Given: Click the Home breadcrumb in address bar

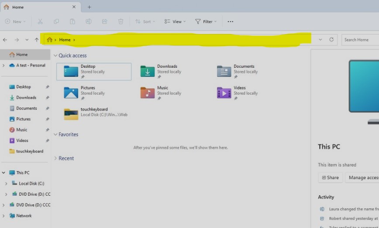Looking at the screenshot, I should [x=65, y=40].
